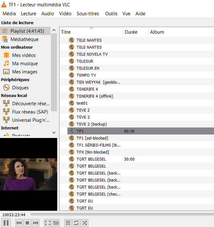Sort the playlist by Album column

pyautogui.click(x=181, y=32)
